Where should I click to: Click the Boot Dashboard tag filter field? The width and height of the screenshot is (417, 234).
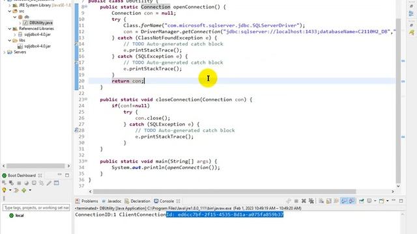(x=36, y=207)
